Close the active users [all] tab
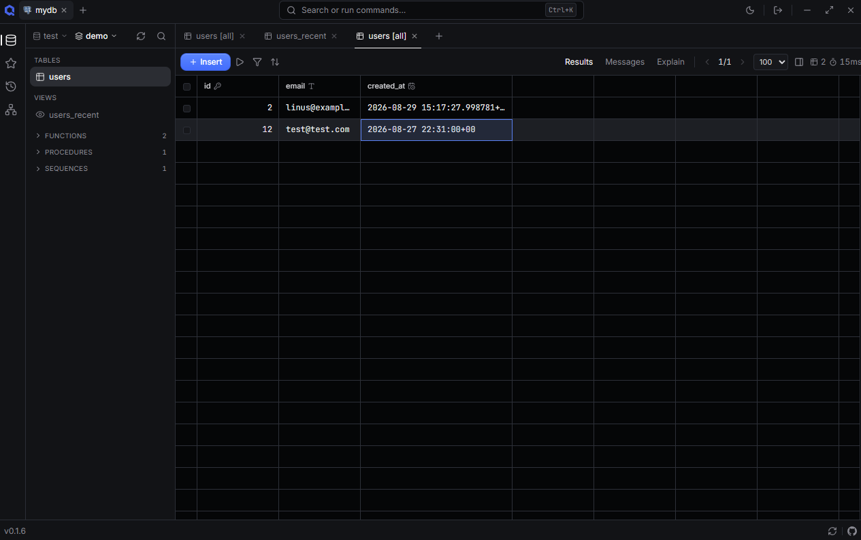Viewport: 861px width, 540px height. [415, 36]
